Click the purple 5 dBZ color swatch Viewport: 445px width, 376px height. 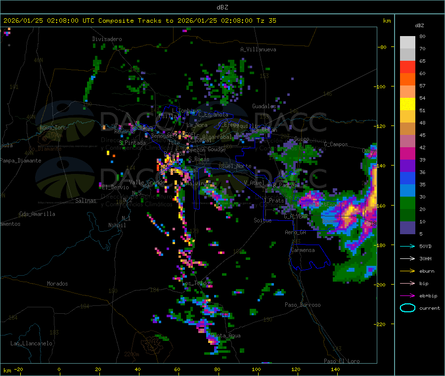(407, 228)
